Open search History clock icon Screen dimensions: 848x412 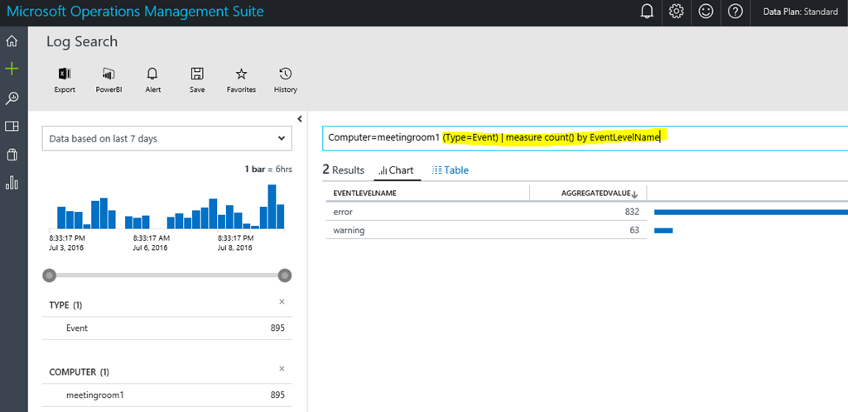pyautogui.click(x=285, y=74)
